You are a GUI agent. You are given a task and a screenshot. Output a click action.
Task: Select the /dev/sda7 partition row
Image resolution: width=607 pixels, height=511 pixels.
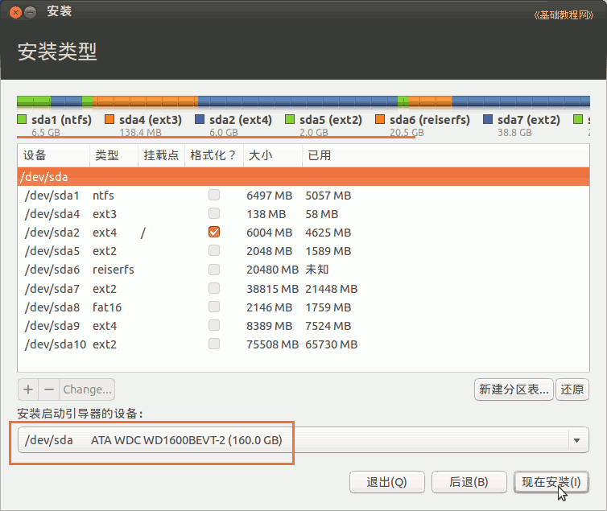point(303,289)
